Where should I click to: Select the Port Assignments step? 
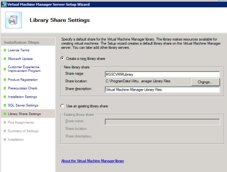pos(21,122)
